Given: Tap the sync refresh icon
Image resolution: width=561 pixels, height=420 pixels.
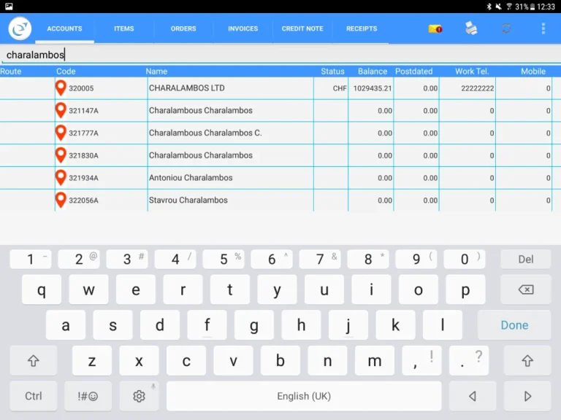Looking at the screenshot, I should (506, 28).
